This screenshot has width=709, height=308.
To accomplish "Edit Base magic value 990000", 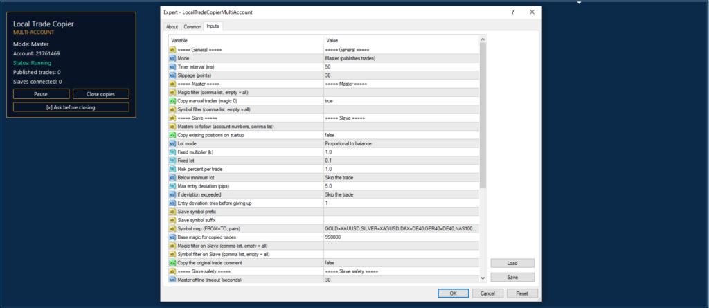I will [401, 237].
